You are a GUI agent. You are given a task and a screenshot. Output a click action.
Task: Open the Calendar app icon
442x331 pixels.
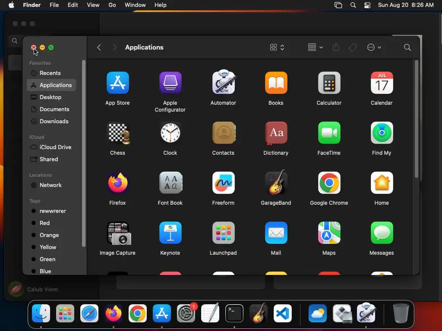(382, 83)
